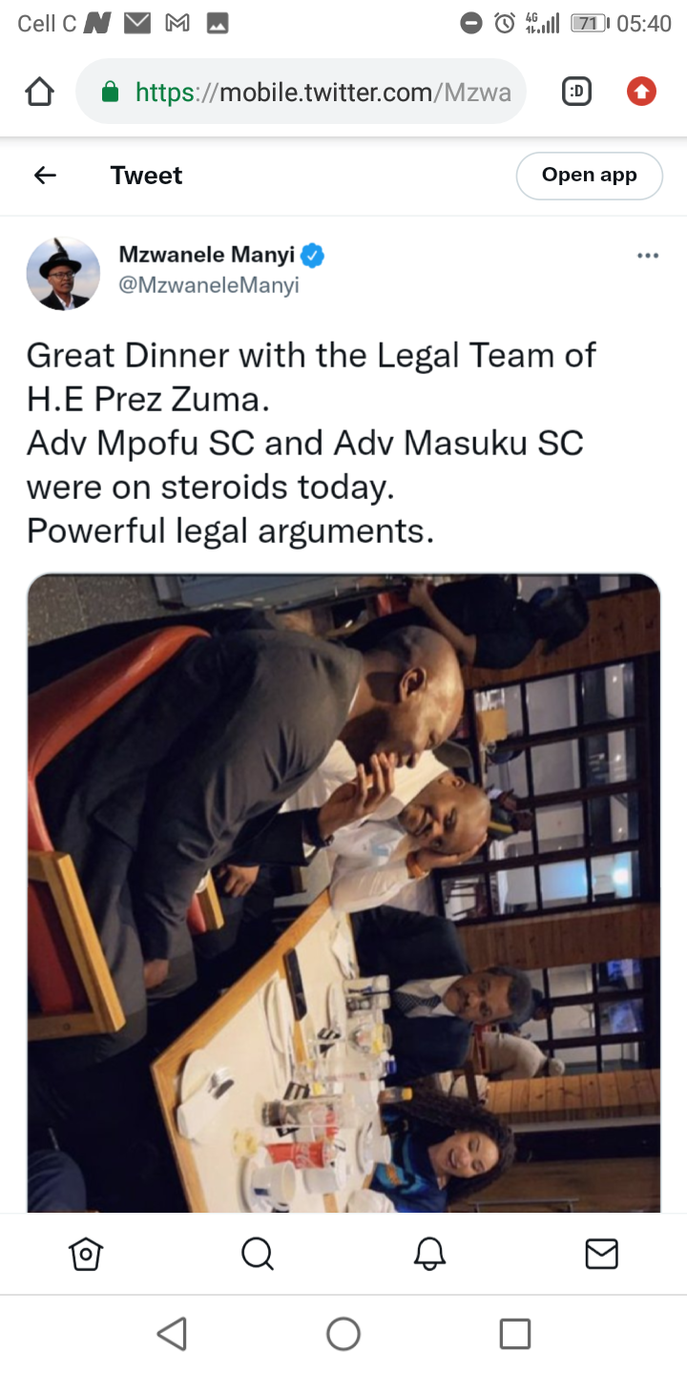Tap the Android back navigation button
This screenshot has width=687, height=1374.
point(172,1334)
